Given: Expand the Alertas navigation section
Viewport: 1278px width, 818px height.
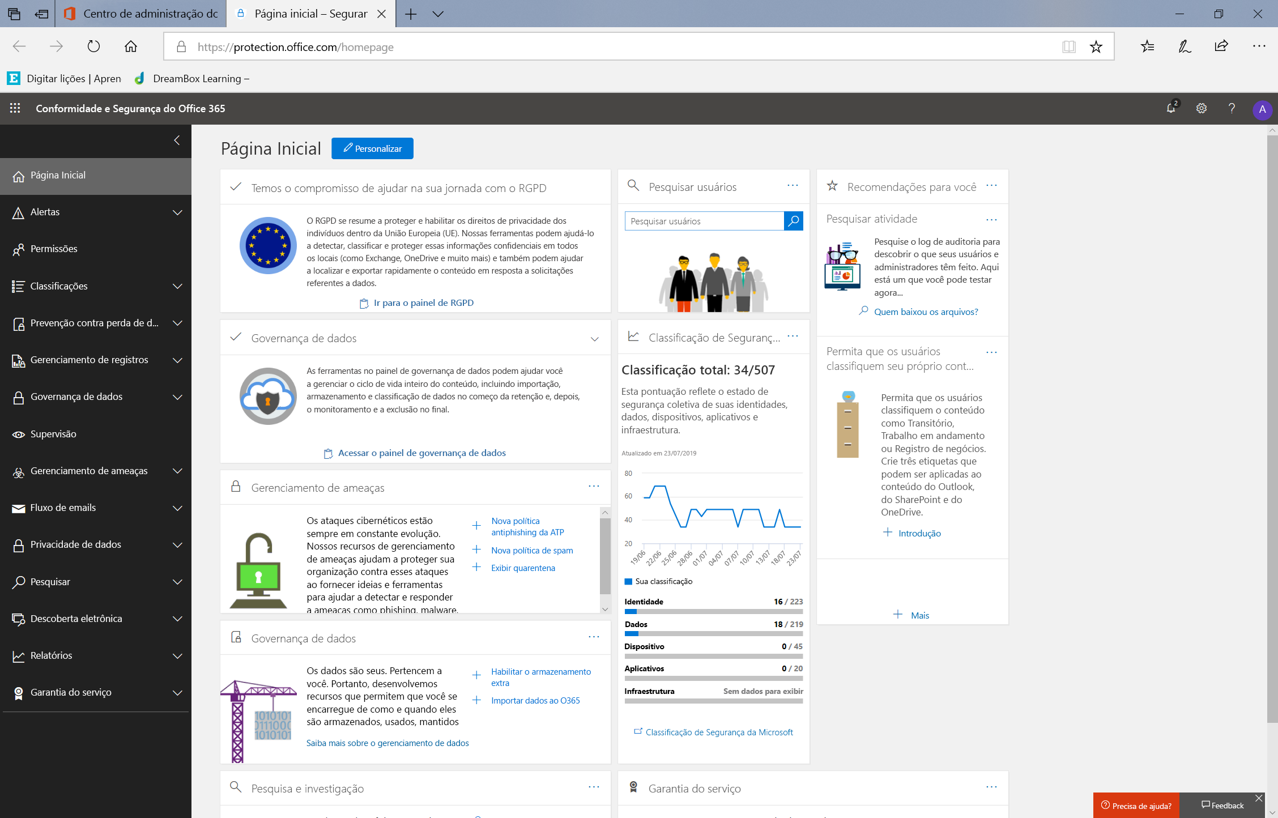Looking at the screenshot, I should pos(177,212).
